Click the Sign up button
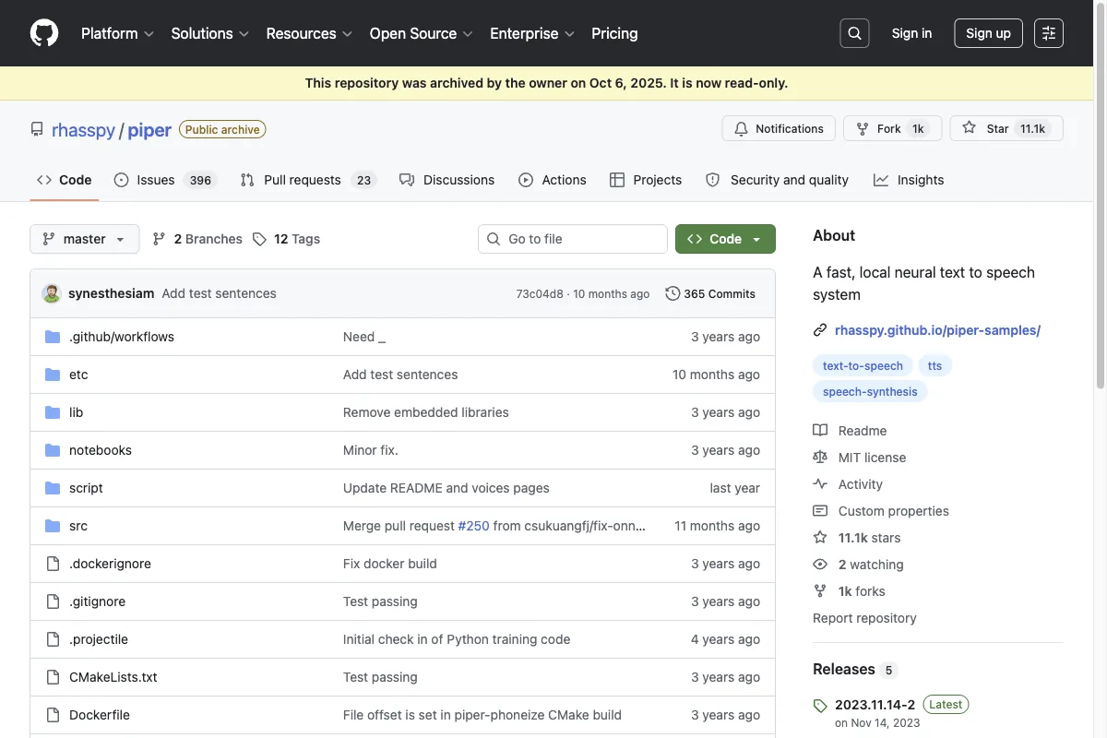Screen dimensions: 1107x738 pyautogui.click(x=988, y=33)
